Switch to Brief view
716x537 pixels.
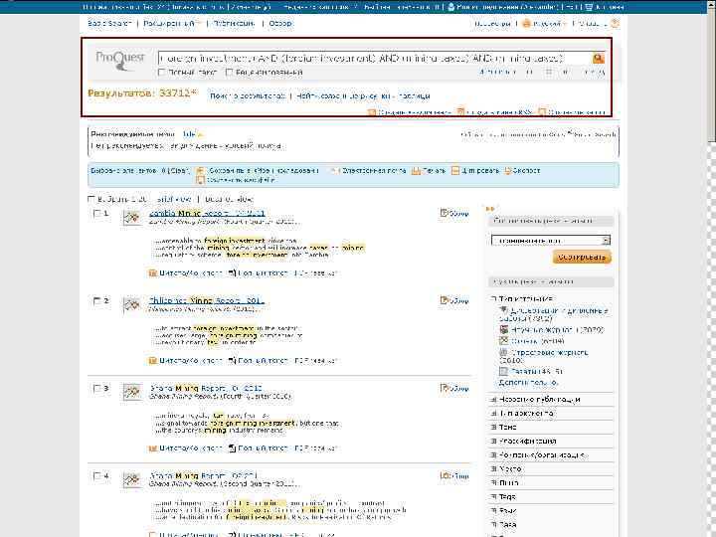tap(173, 199)
